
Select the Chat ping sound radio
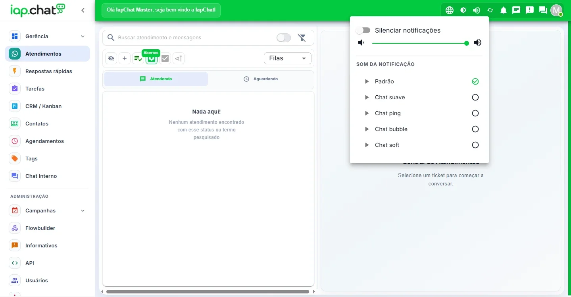point(475,113)
